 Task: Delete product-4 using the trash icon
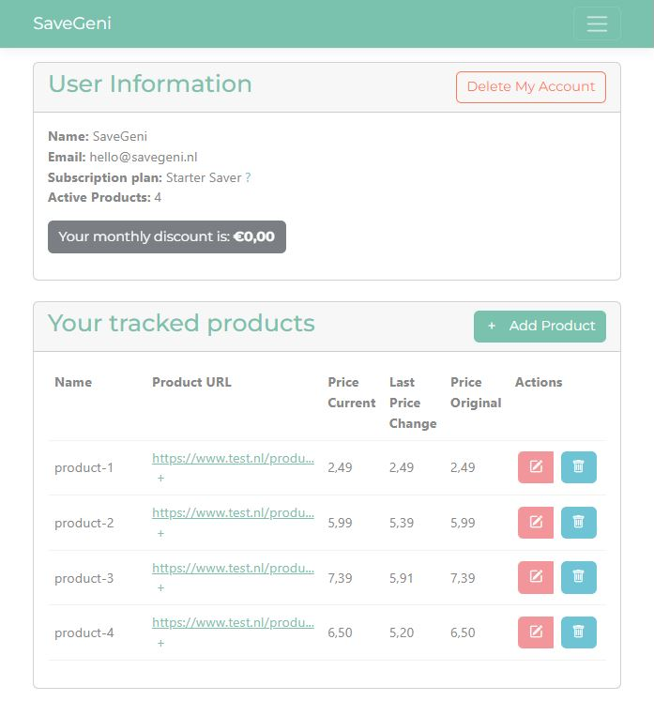click(578, 632)
